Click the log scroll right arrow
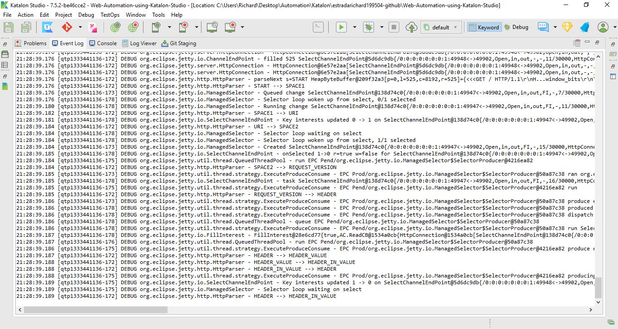Screen dimensions: 618x329 [x=591, y=310]
